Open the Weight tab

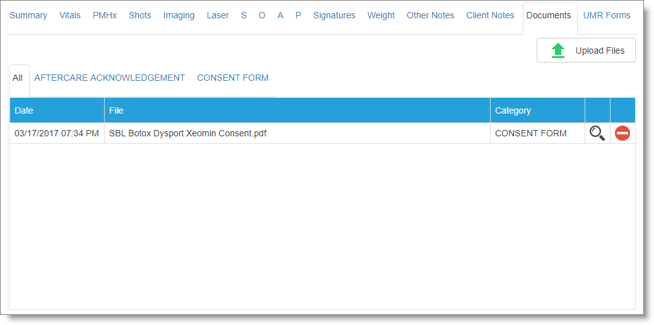pyautogui.click(x=381, y=15)
